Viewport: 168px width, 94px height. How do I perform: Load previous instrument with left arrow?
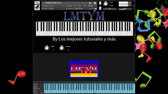pyautogui.click(x=82, y=3)
